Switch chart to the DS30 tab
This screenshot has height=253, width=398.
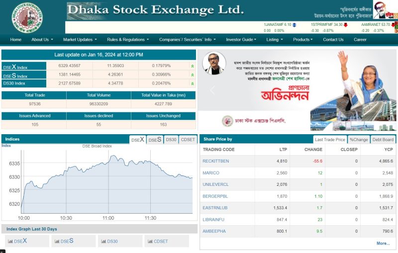[171, 140]
